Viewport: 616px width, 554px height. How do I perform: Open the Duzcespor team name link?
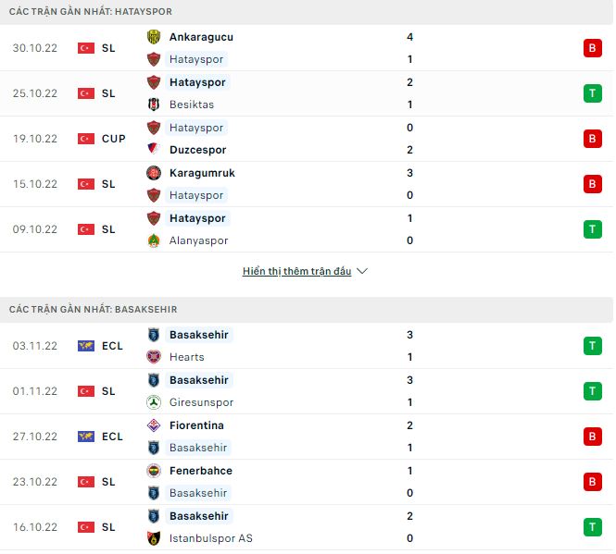click(x=198, y=150)
